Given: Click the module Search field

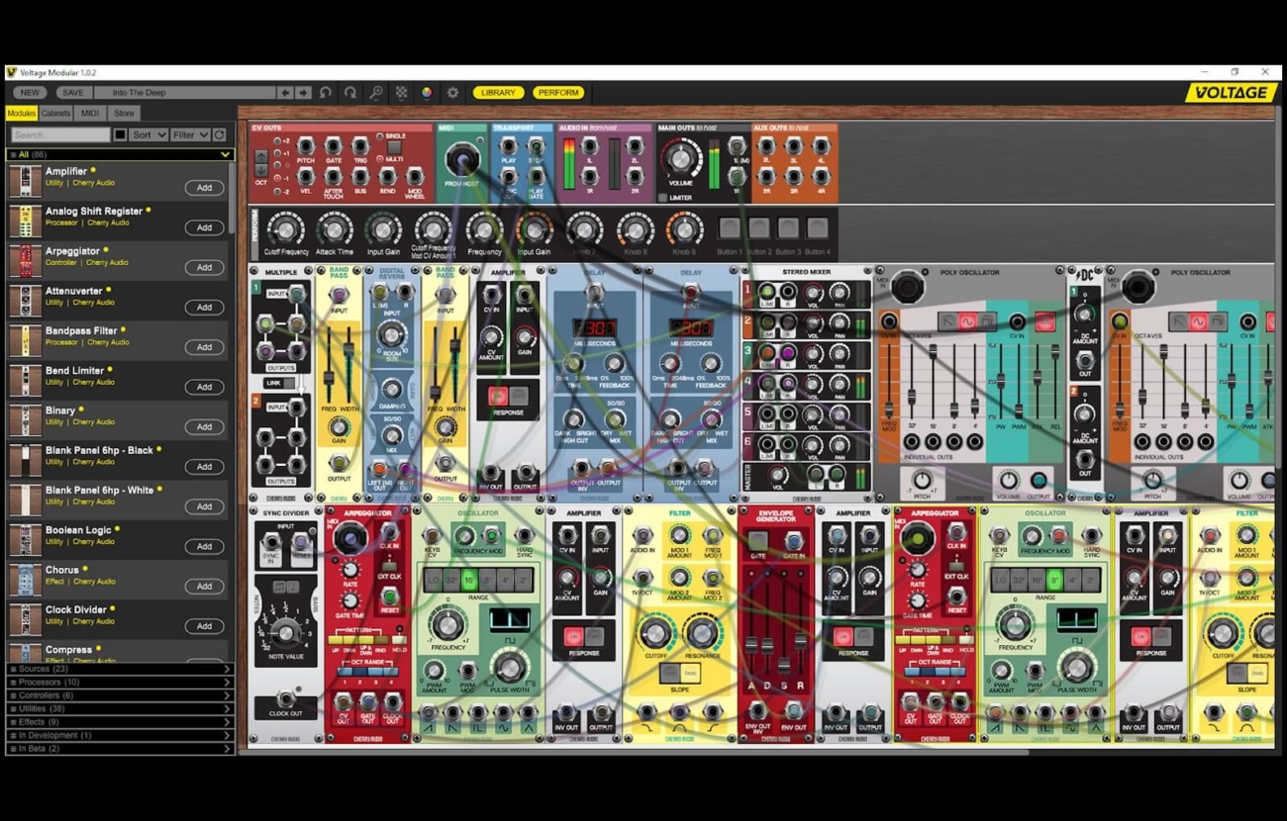Looking at the screenshot, I should click(x=60, y=135).
